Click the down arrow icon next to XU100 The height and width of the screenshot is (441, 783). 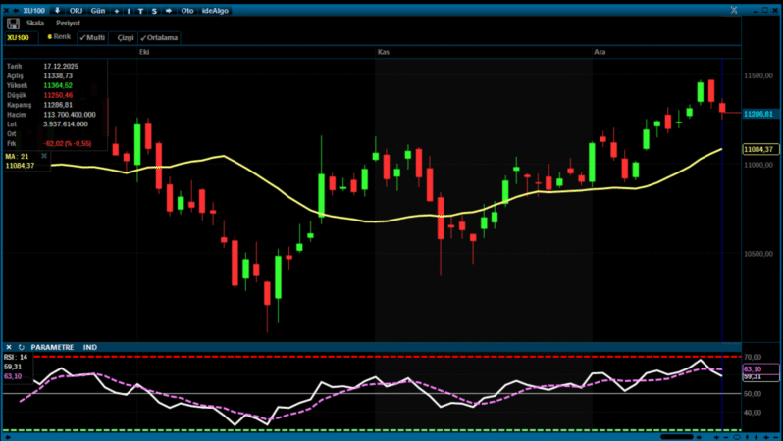click(57, 10)
